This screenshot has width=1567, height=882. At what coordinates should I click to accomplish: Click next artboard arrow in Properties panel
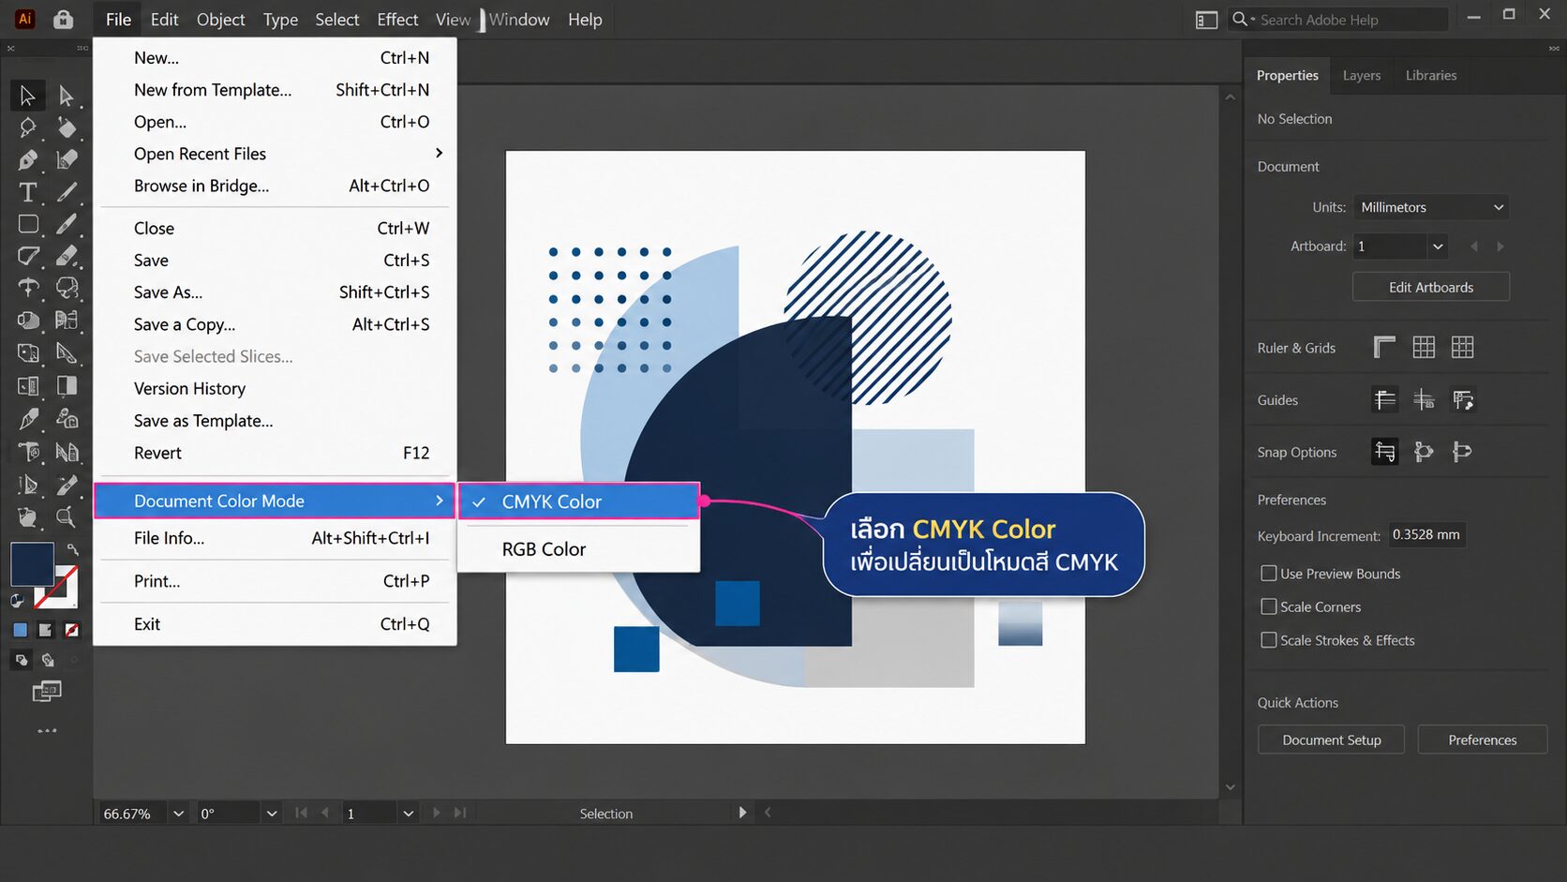coord(1500,247)
